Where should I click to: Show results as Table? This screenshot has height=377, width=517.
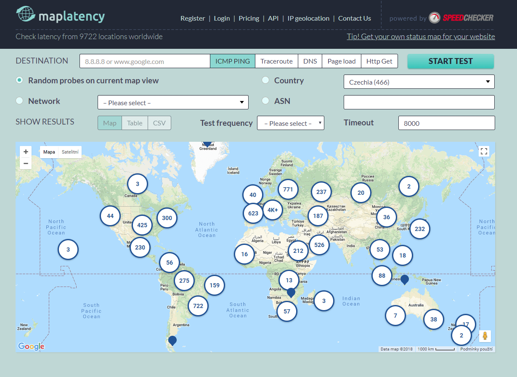[135, 123]
